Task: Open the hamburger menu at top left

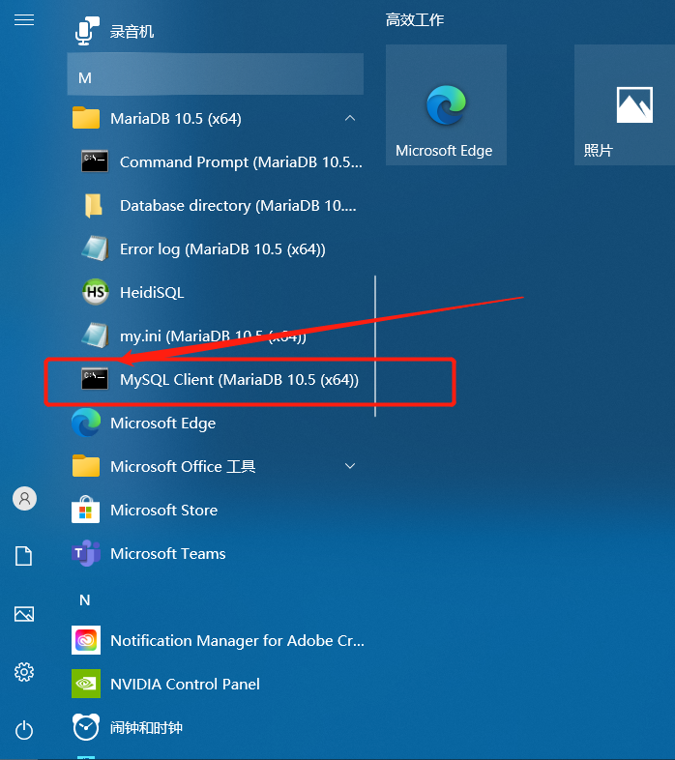Action: pyautogui.click(x=24, y=20)
